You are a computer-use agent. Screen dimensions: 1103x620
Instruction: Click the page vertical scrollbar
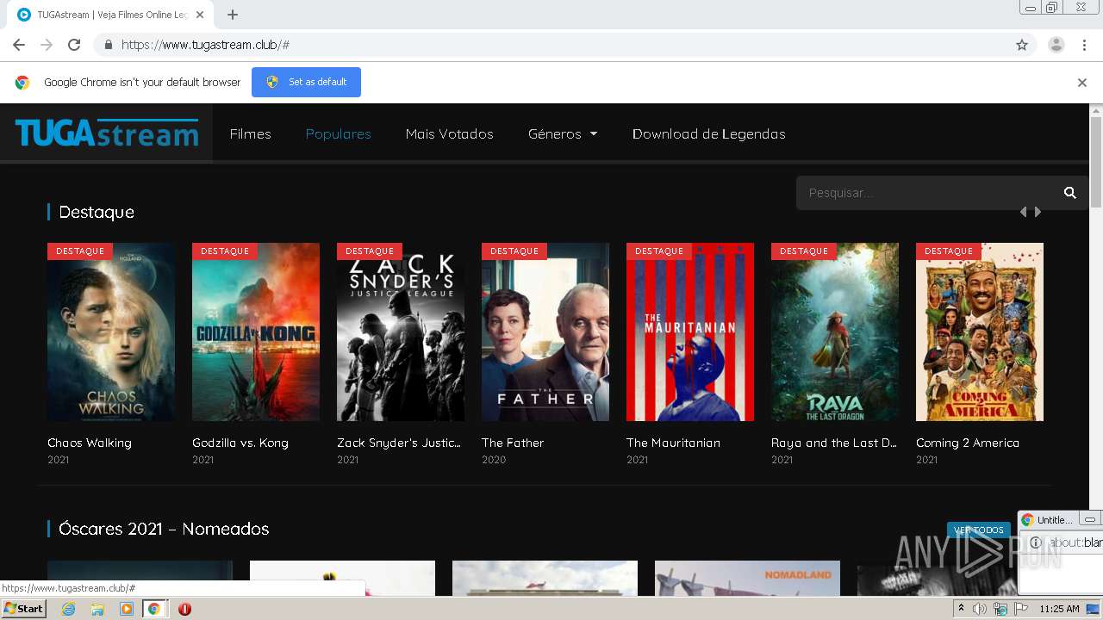pos(1096,162)
